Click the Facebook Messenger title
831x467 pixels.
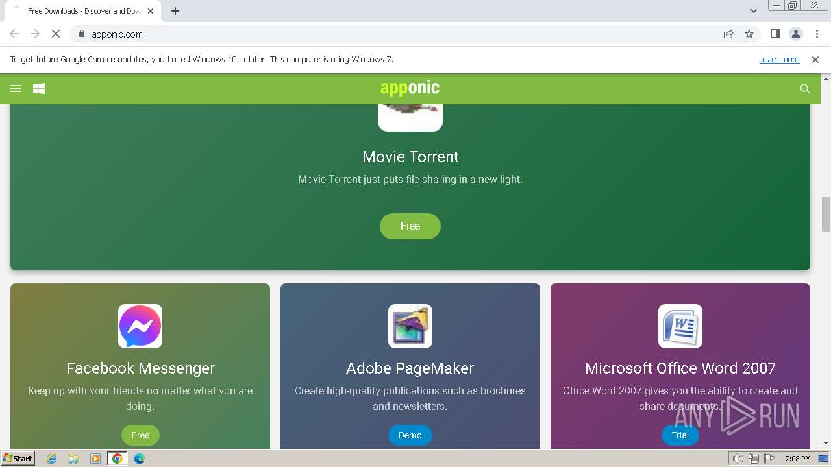point(140,368)
